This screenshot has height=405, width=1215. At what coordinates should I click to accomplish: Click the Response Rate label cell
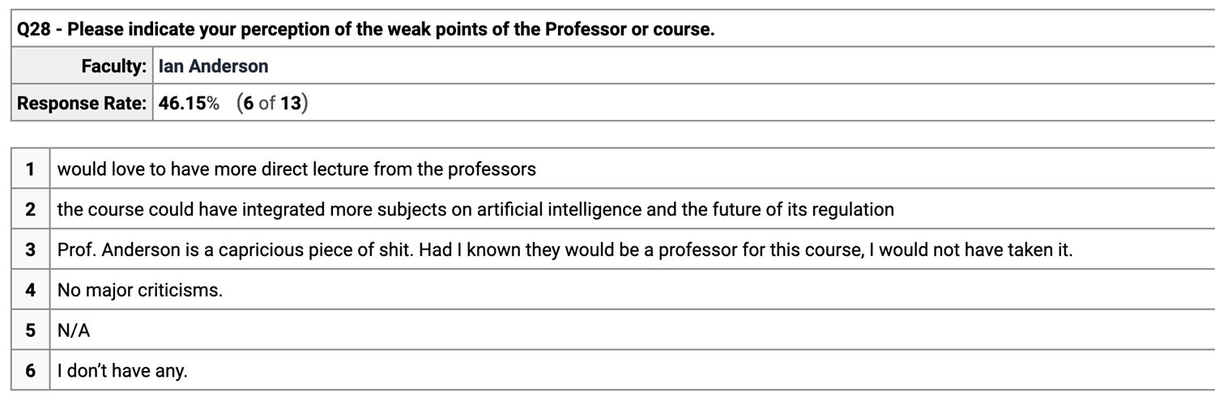click(x=82, y=104)
